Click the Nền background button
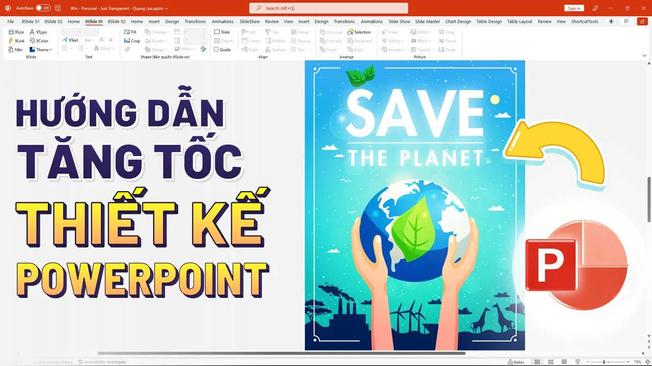Screen dimensions: 652x366 click(x=15, y=50)
